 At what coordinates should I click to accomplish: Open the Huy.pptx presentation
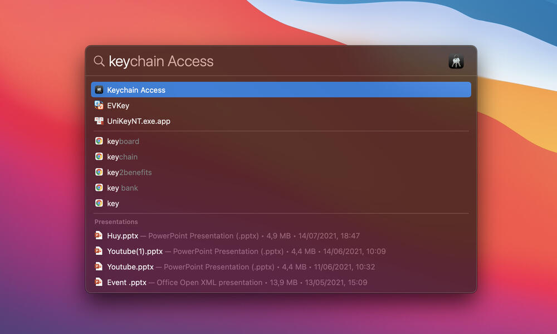point(281,235)
